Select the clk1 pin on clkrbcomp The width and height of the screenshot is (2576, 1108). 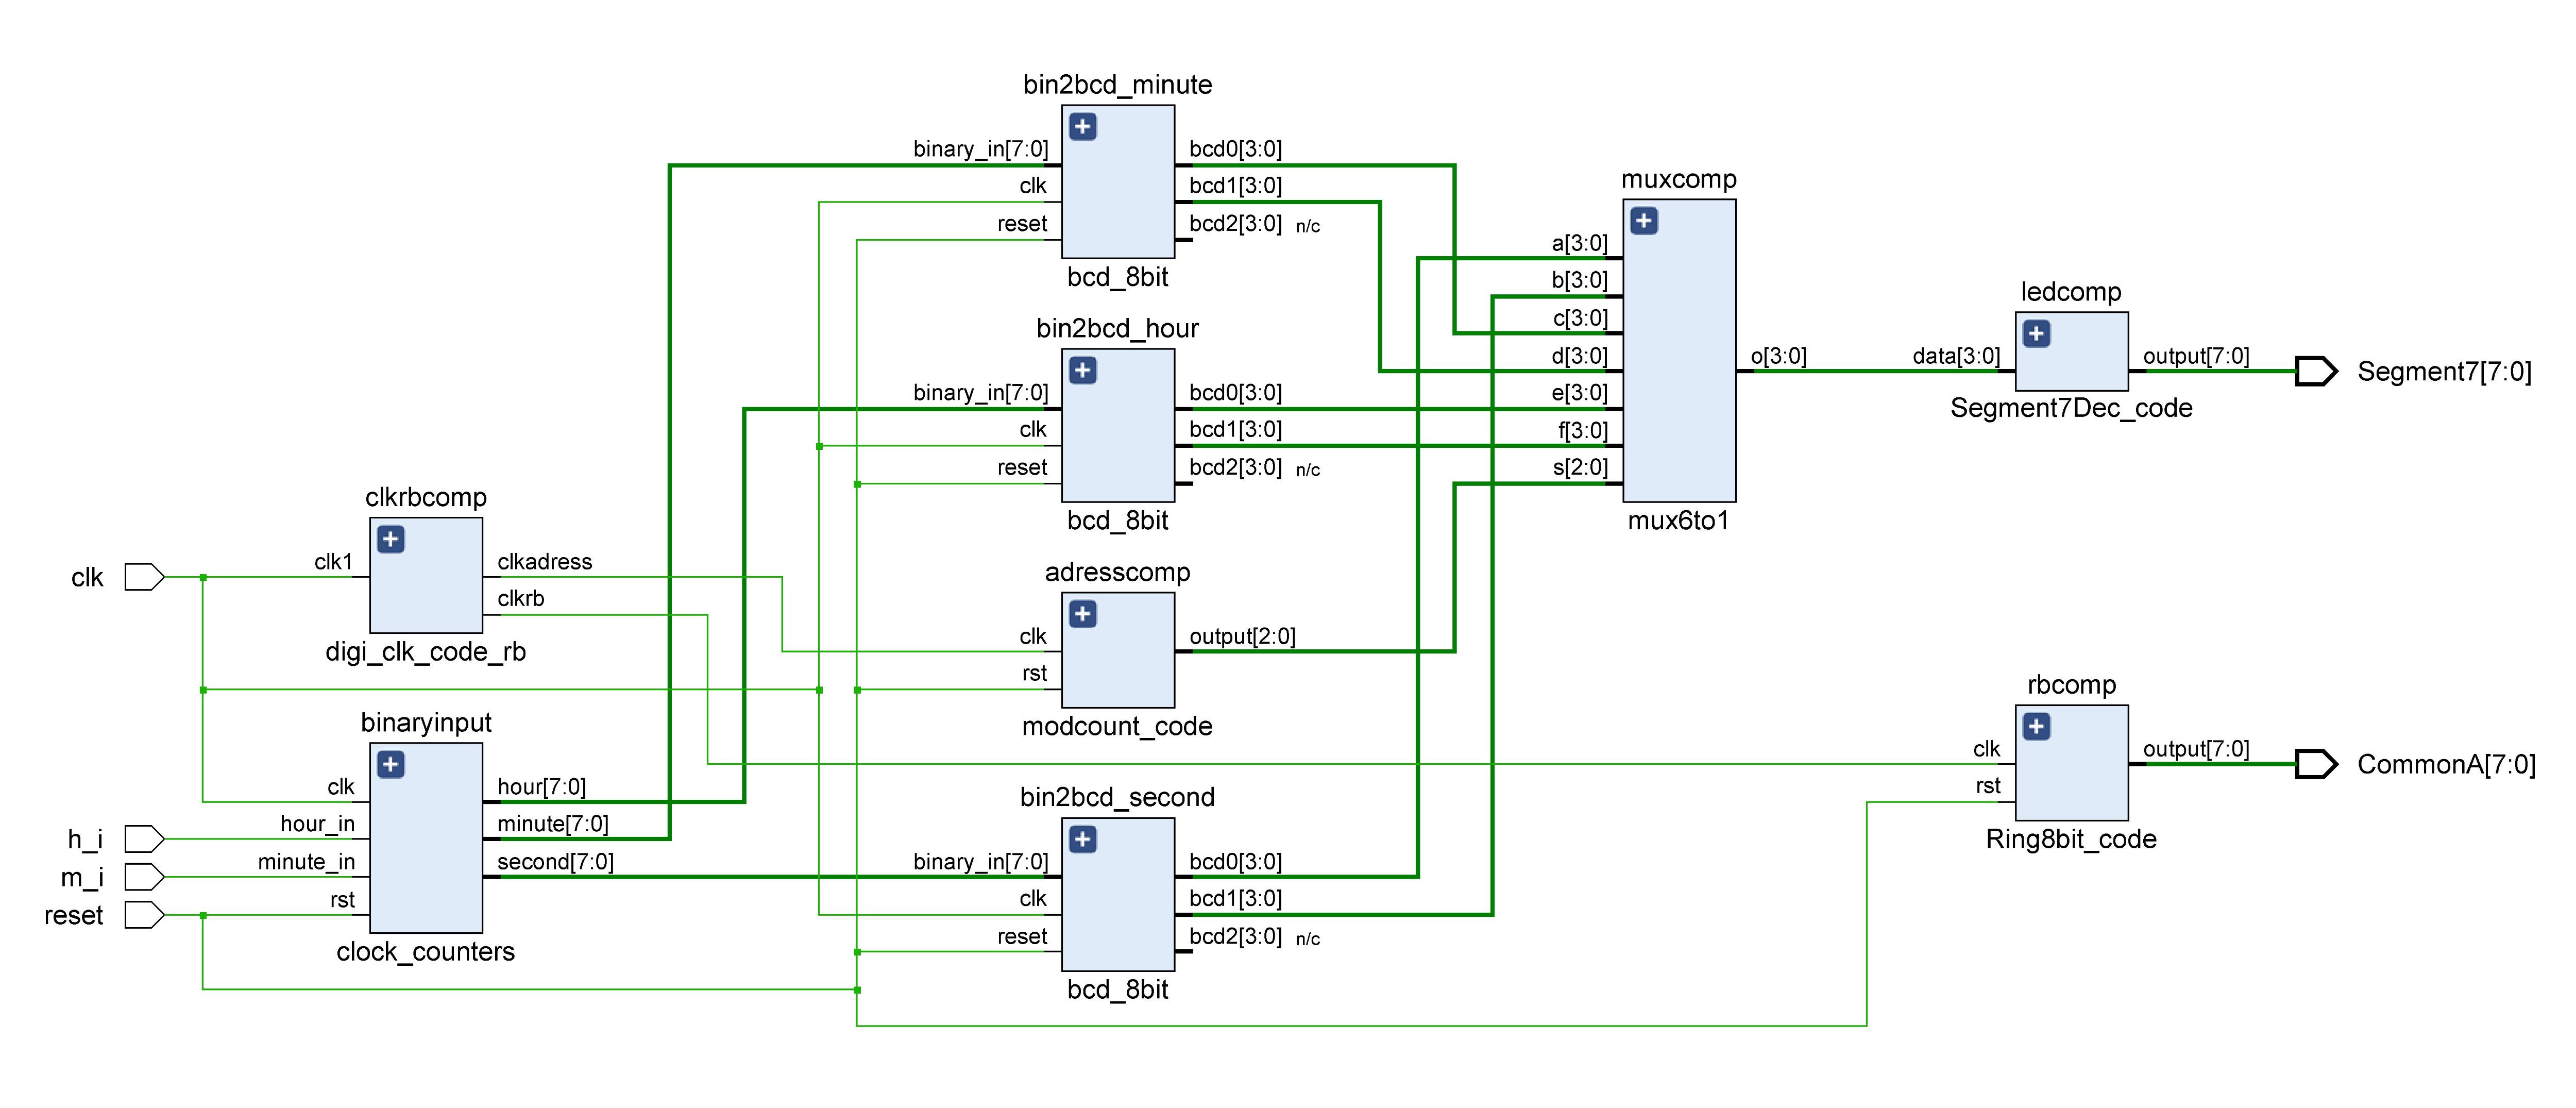click(x=334, y=562)
